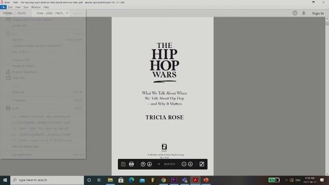Click the print icon in the floating toolbar
The width and height of the screenshot is (329, 185).
[x=132, y=164]
